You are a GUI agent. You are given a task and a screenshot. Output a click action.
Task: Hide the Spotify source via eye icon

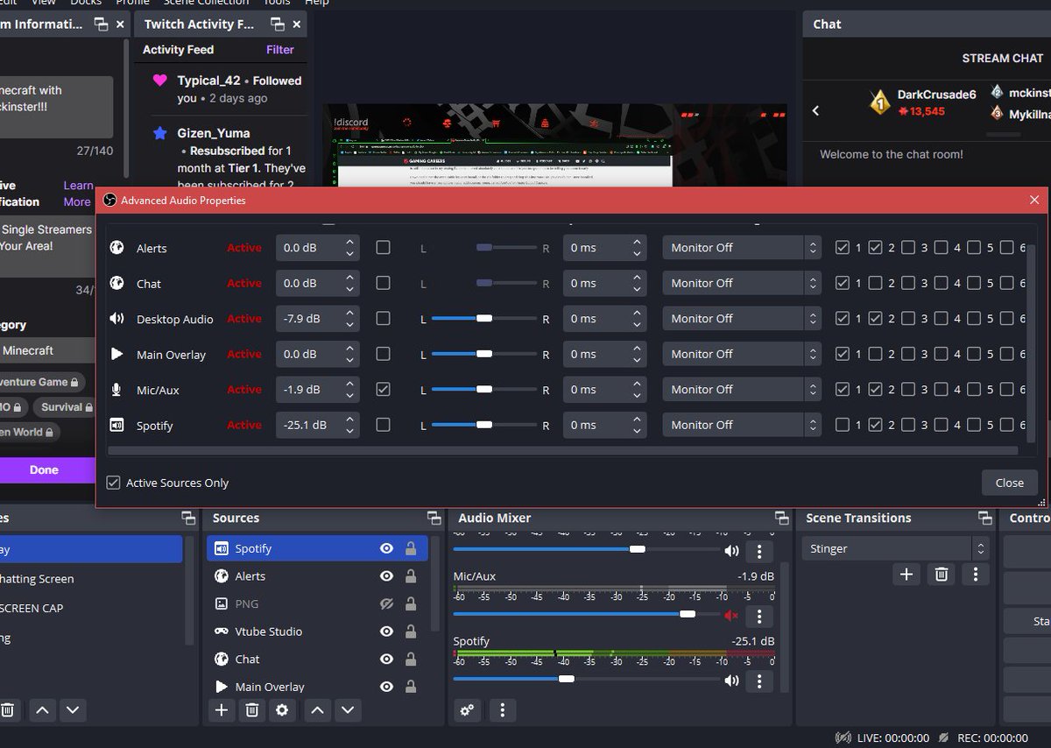386,548
